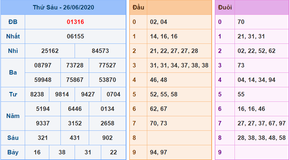Click Đuôi list 02, 22, 52, 62
The width and height of the screenshot is (290, 160).
coord(256,51)
